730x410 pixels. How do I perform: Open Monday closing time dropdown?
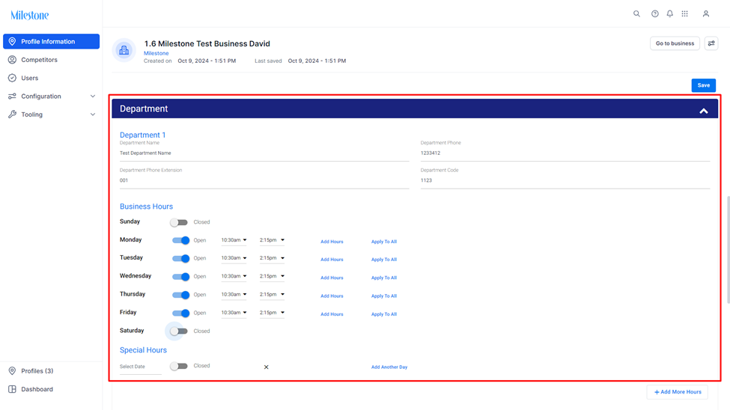(272, 240)
